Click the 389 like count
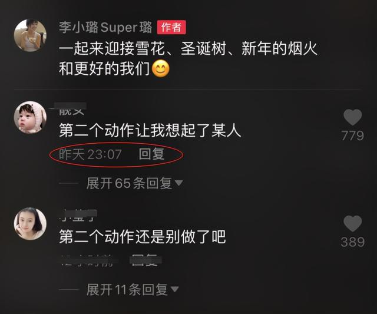The image size is (377, 314). coord(352,242)
